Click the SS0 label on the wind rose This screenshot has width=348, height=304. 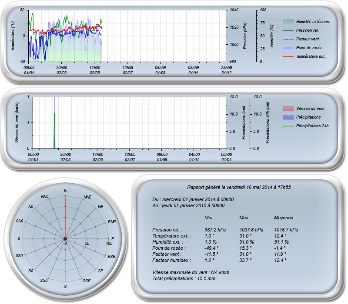click(x=44, y=281)
